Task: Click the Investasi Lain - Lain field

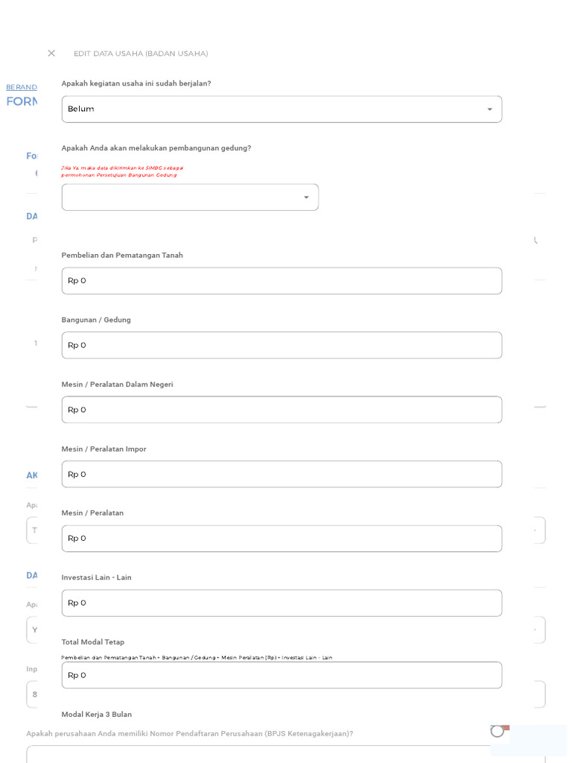Action: [282, 604]
